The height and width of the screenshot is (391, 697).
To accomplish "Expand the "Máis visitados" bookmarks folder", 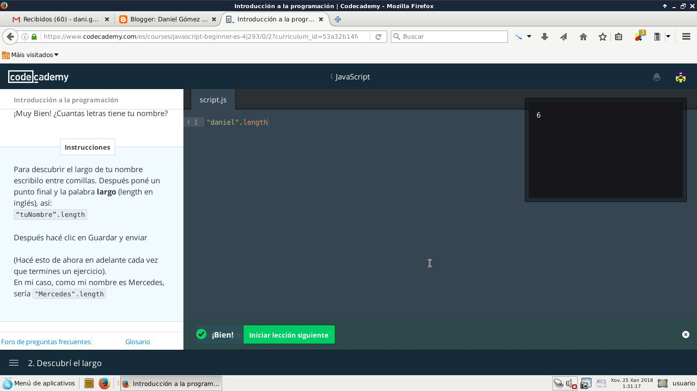I will tap(31, 54).
